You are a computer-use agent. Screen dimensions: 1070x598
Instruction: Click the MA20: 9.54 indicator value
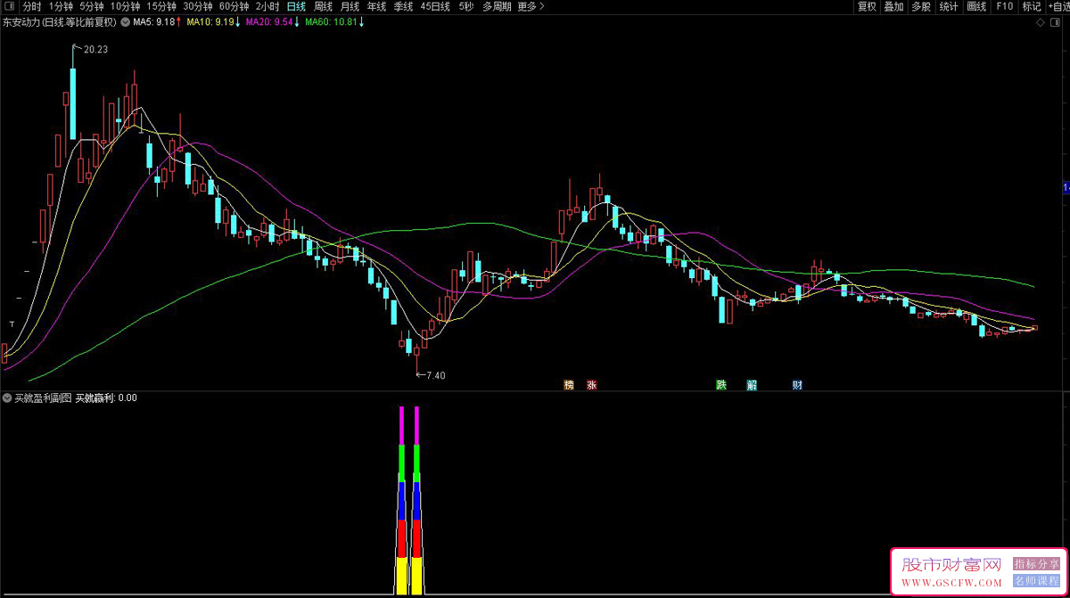[x=271, y=21]
